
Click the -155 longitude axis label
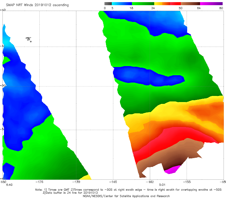pos(187,182)
